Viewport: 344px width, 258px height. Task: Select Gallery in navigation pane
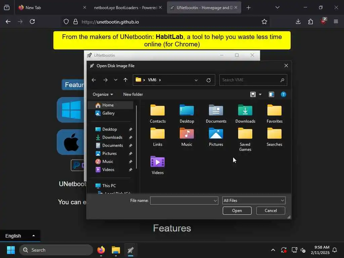pyautogui.click(x=111, y=113)
